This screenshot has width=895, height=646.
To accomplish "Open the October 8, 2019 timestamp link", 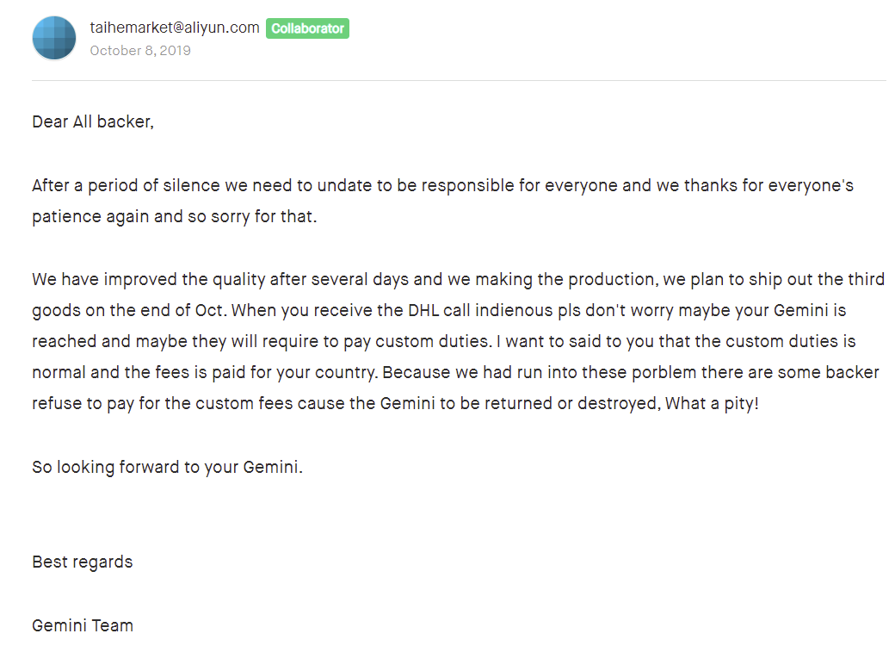I will [x=140, y=51].
